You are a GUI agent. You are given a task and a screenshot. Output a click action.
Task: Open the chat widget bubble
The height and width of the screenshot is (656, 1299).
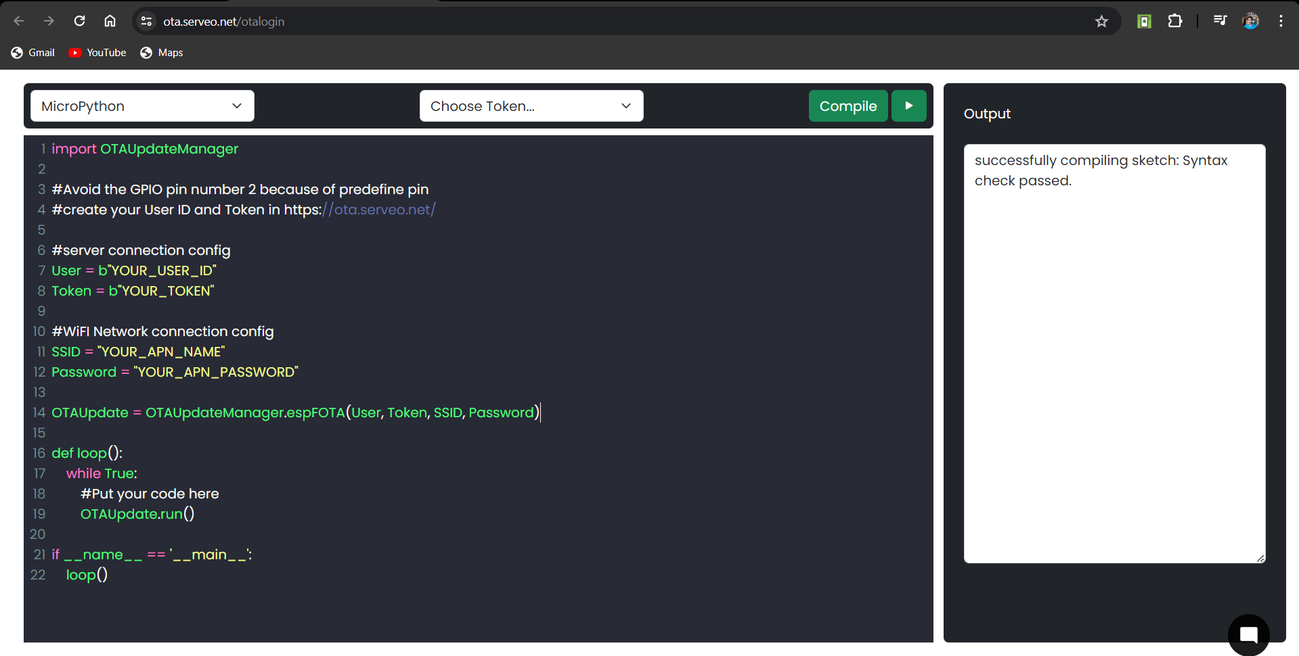(x=1248, y=634)
